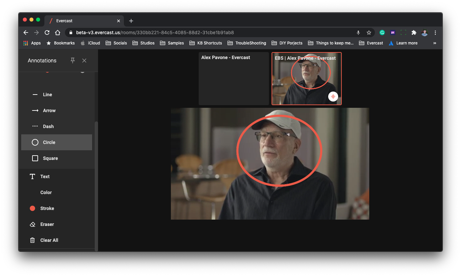This screenshot has height=276, width=461.
Task: Open the Extensions puzzle menu
Action: (x=414, y=33)
